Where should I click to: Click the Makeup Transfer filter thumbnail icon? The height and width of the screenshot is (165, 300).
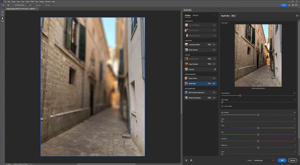[x=186, y=35]
